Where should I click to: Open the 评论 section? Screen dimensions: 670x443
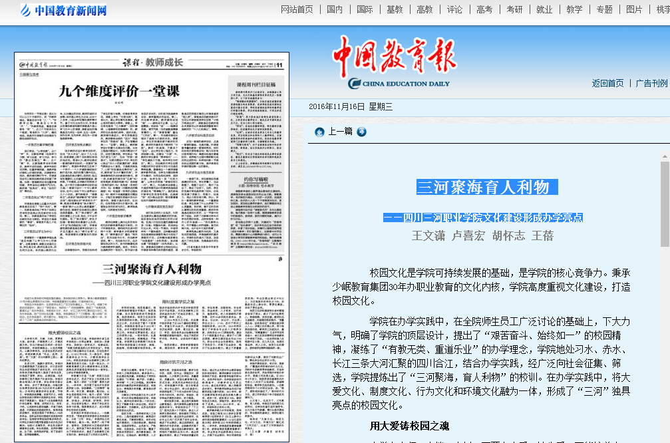454,9
